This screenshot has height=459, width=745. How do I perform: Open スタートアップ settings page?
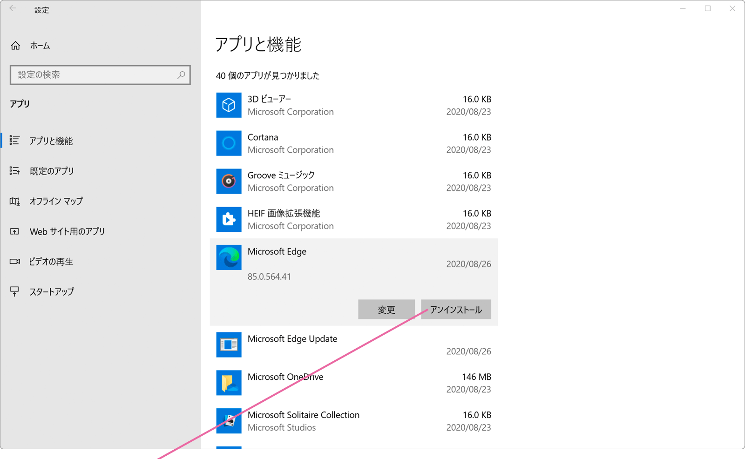tap(51, 291)
